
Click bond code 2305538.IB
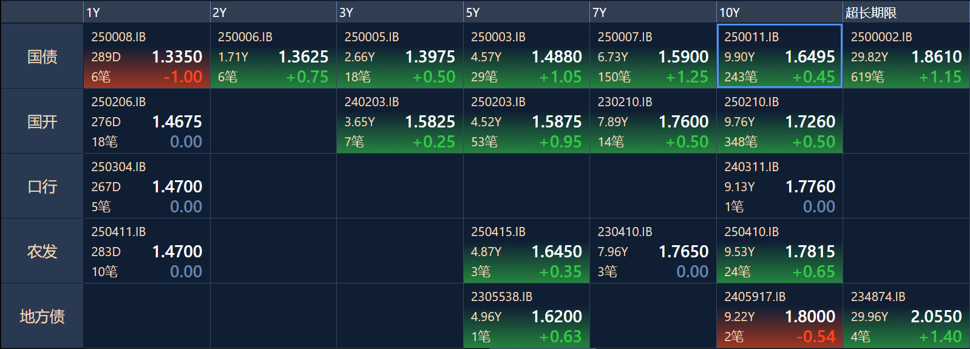click(x=501, y=297)
